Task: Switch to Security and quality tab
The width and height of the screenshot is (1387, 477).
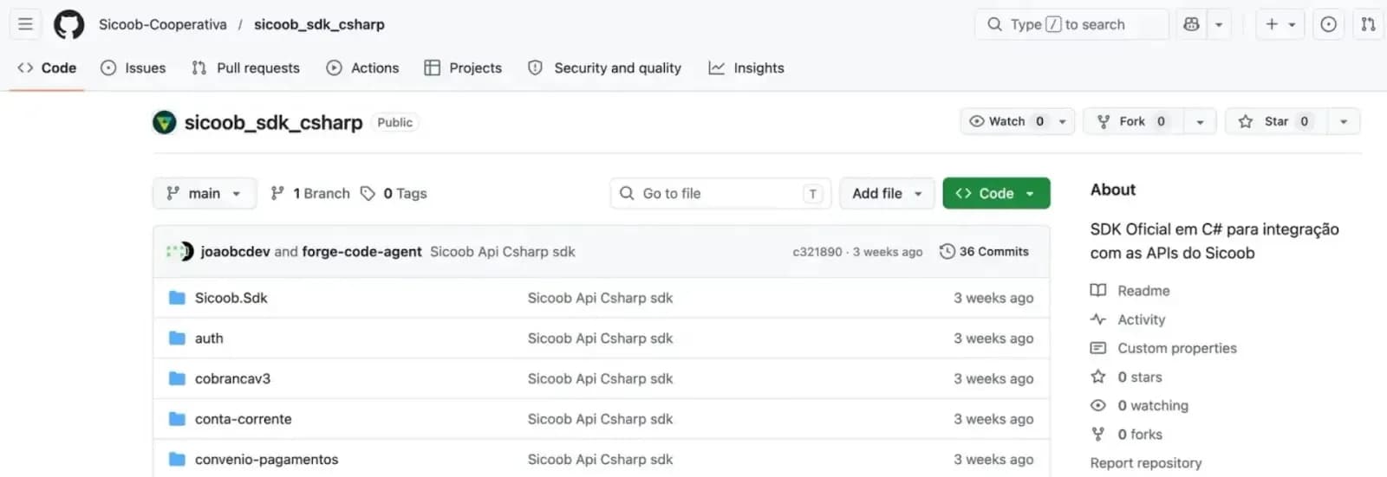Action: 605,68
